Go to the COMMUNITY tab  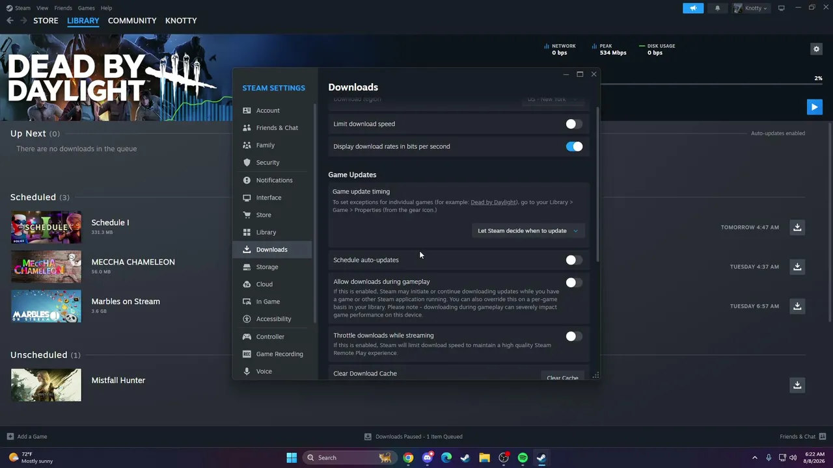[132, 21]
